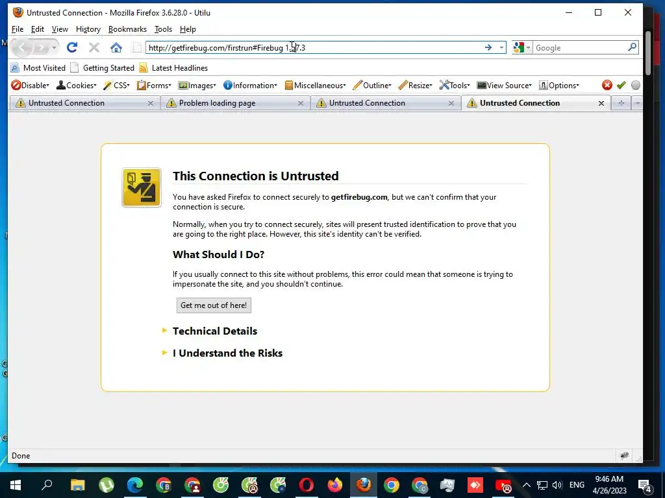The height and width of the screenshot is (498, 665).
Task: Open the CSS developer menu
Action: tap(117, 85)
